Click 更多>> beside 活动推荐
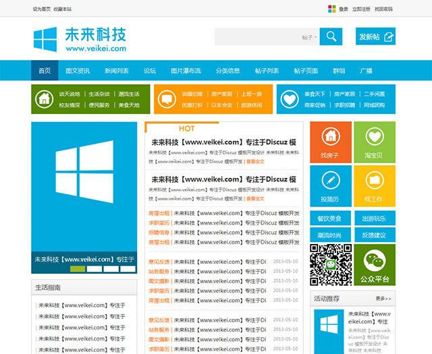Image resolution: width=432 pixels, height=354 pixels. point(383,299)
